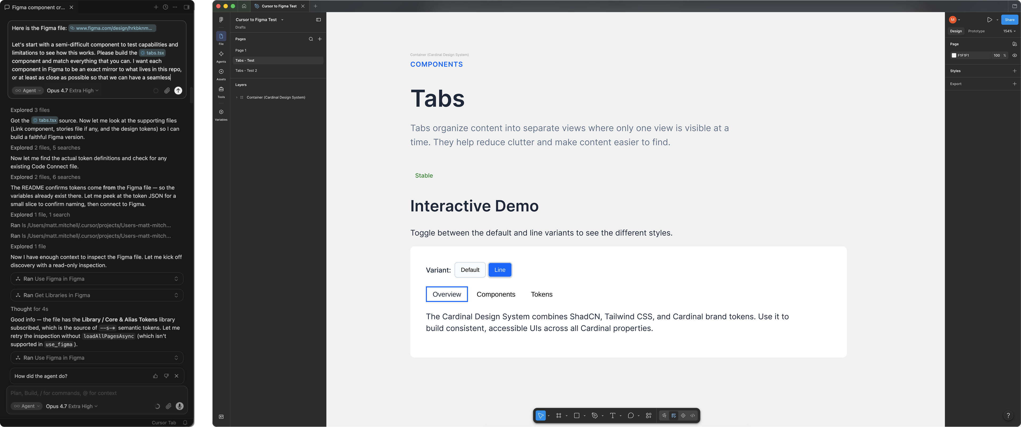Select the Tabs - Test page
The width and height of the screenshot is (1021, 427).
(278, 60)
